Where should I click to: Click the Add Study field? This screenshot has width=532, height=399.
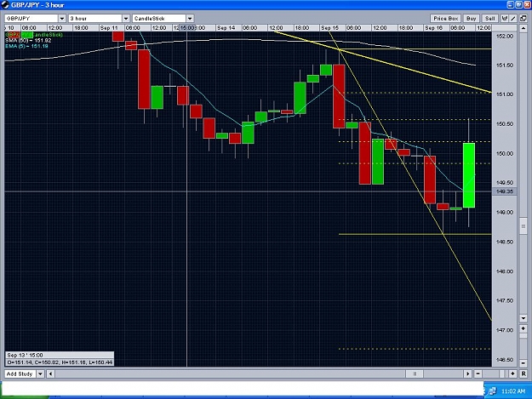coord(20,373)
